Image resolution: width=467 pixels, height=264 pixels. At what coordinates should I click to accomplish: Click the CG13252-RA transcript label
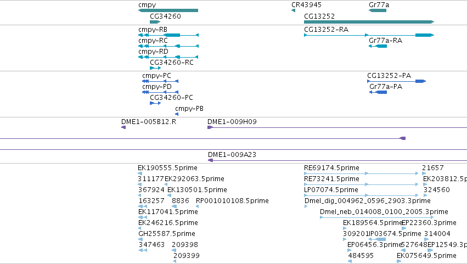coord(326,30)
